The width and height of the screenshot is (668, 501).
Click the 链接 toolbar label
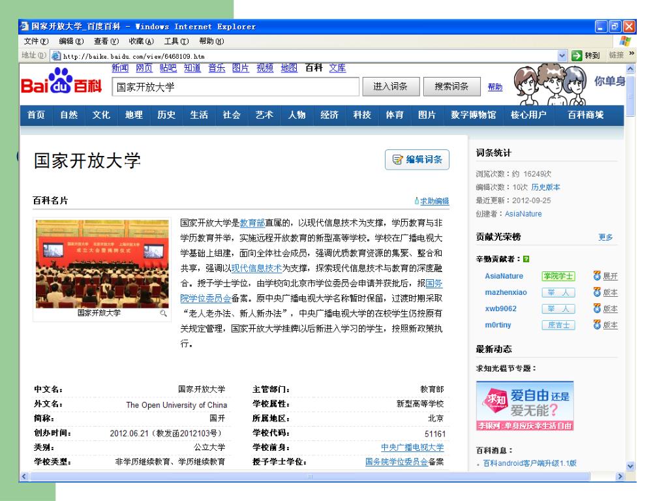coord(616,55)
